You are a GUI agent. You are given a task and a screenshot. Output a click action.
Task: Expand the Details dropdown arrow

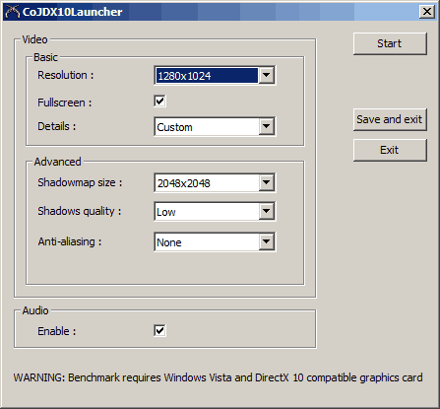267,126
